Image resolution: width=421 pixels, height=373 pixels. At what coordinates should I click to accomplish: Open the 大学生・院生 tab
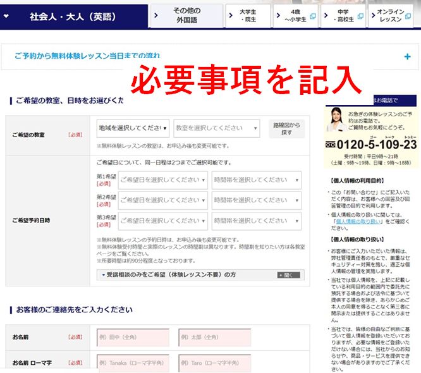(x=248, y=16)
